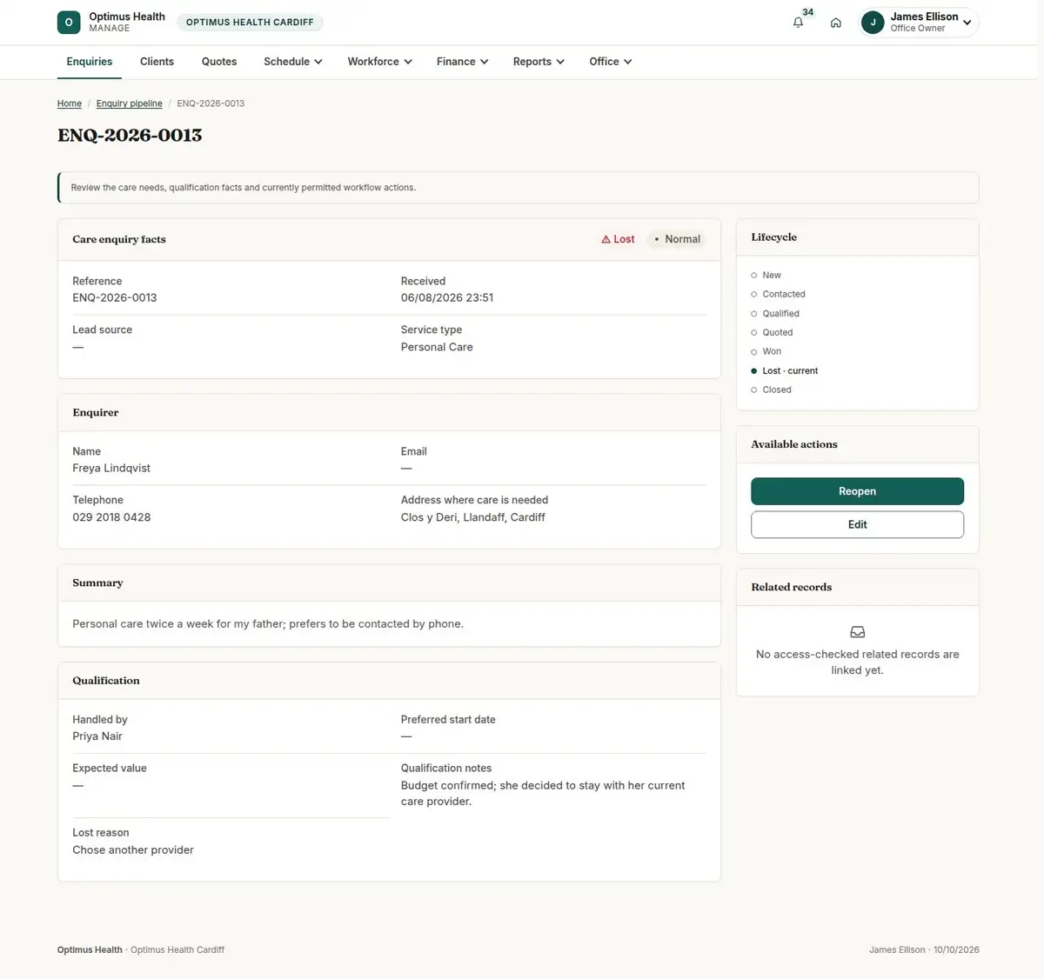Select the Qualified lifecycle stage
Image resolution: width=1044 pixels, height=979 pixels.
click(x=774, y=313)
